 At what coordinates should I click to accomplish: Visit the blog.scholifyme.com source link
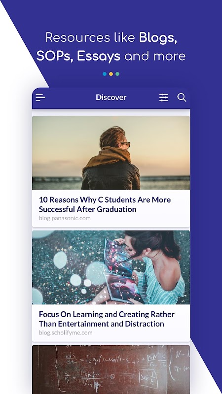[66, 333]
